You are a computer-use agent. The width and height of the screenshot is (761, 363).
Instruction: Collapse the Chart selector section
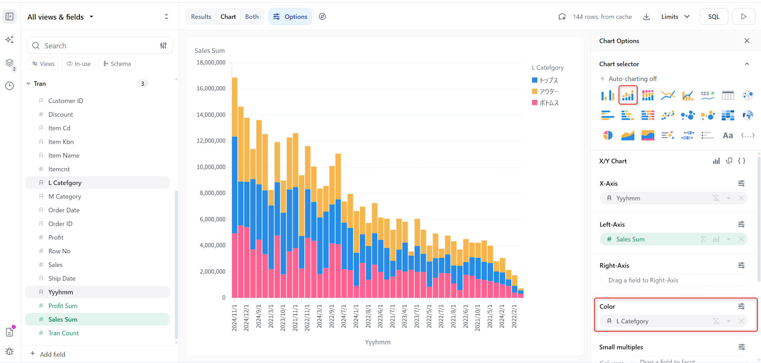747,64
